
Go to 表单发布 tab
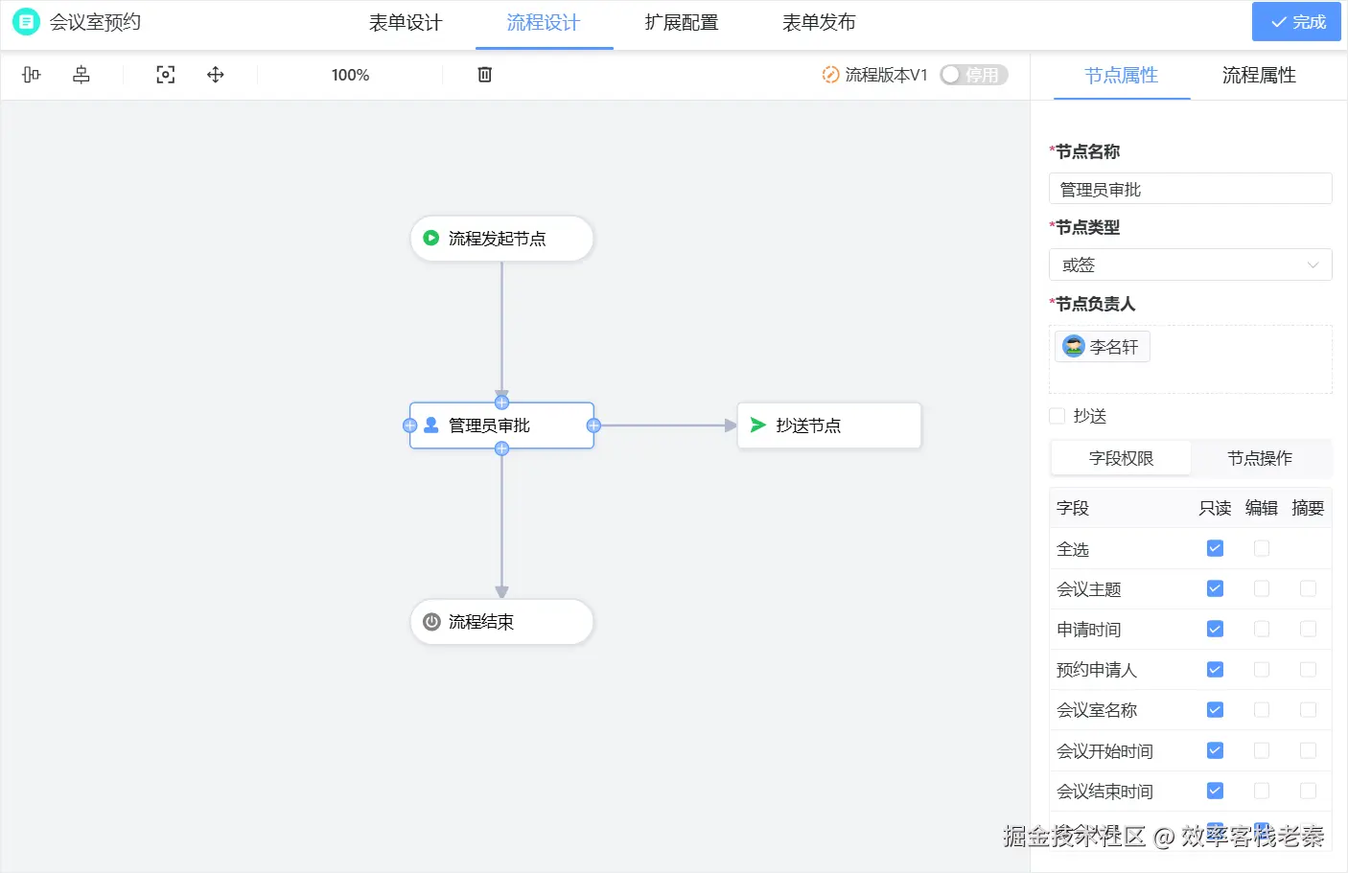pos(819,23)
